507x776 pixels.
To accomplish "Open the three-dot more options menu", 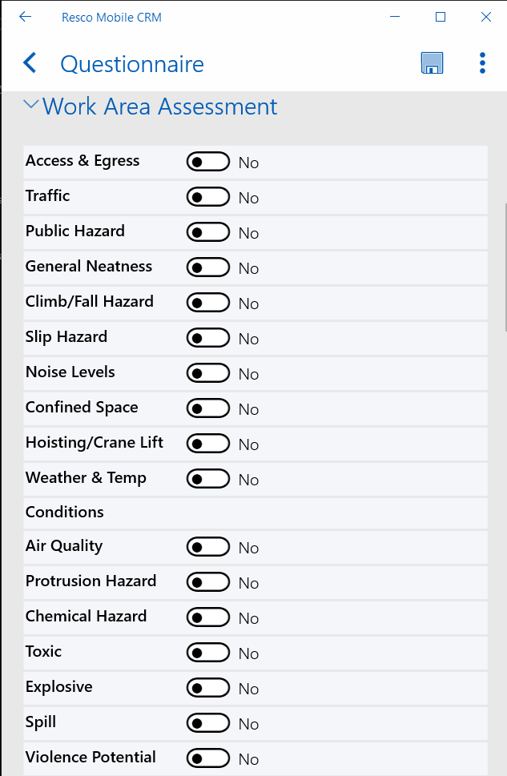I will click(x=482, y=63).
